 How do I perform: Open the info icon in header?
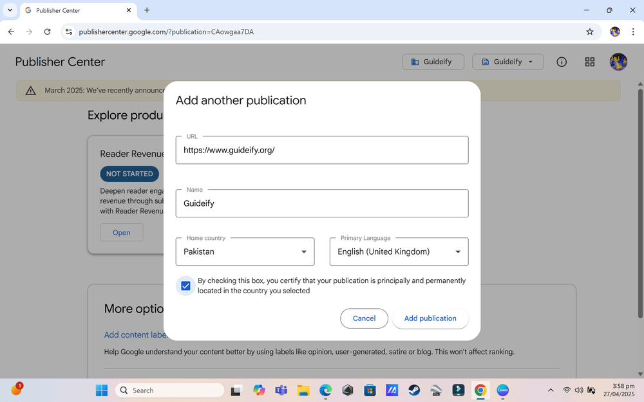tap(562, 62)
